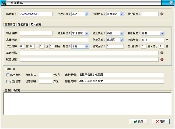
Task: Close the 房源信息 window
Action: click(171, 3)
